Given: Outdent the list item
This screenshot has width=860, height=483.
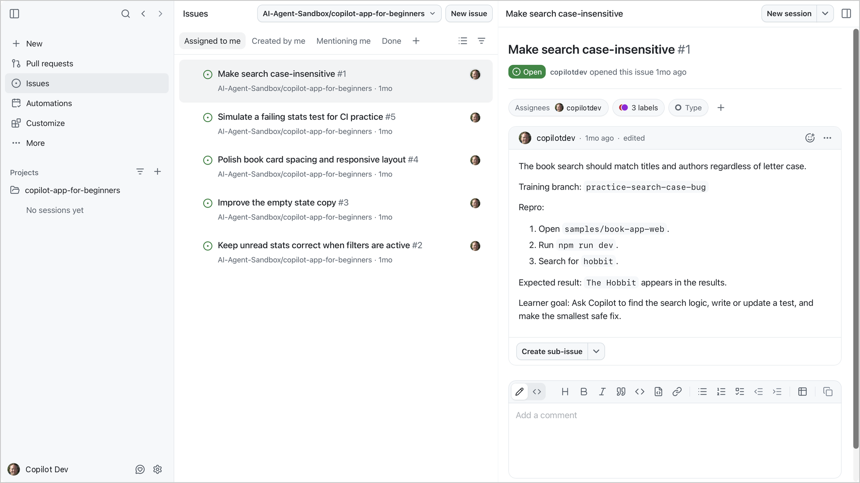Looking at the screenshot, I should [758, 392].
